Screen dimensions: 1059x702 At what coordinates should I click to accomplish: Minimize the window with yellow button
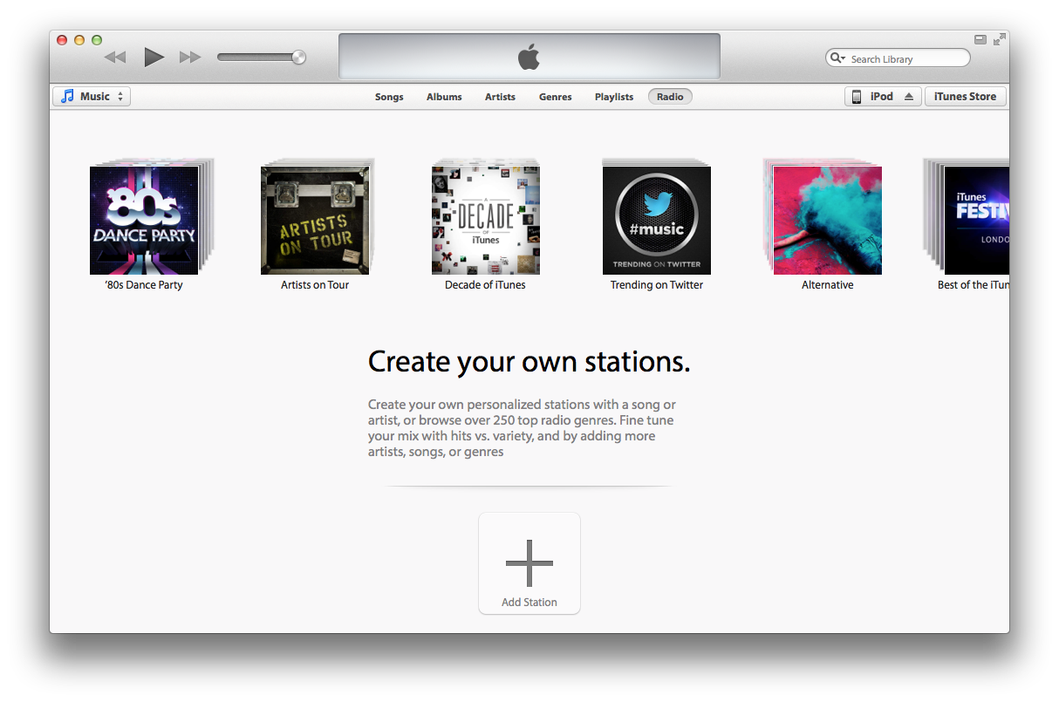79,40
